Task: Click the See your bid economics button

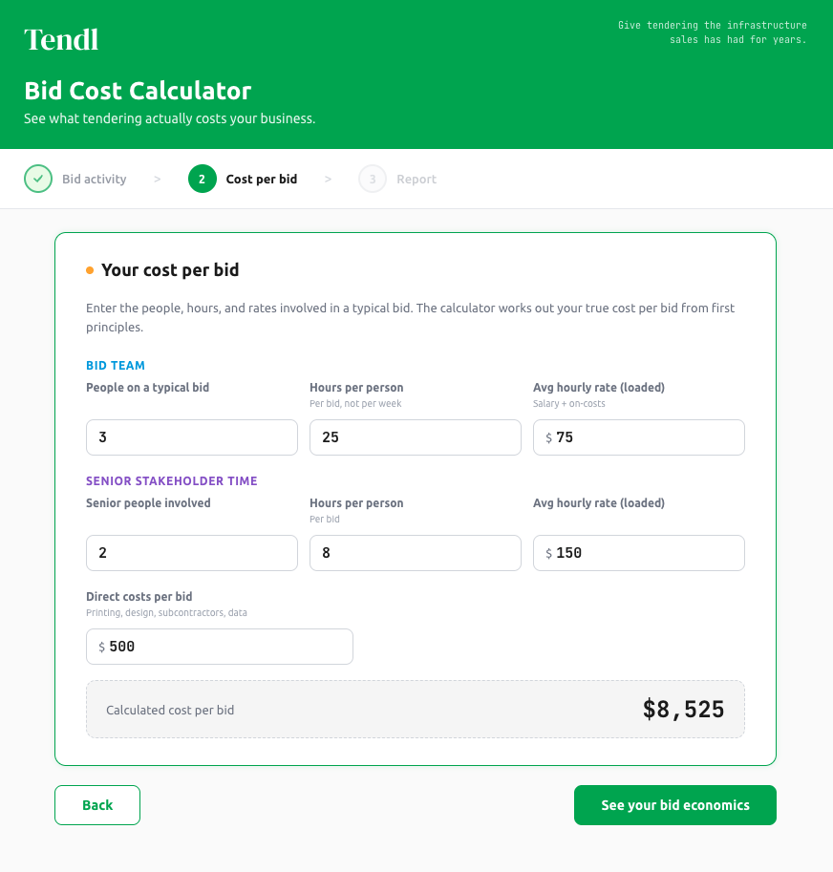Action: tap(674, 805)
